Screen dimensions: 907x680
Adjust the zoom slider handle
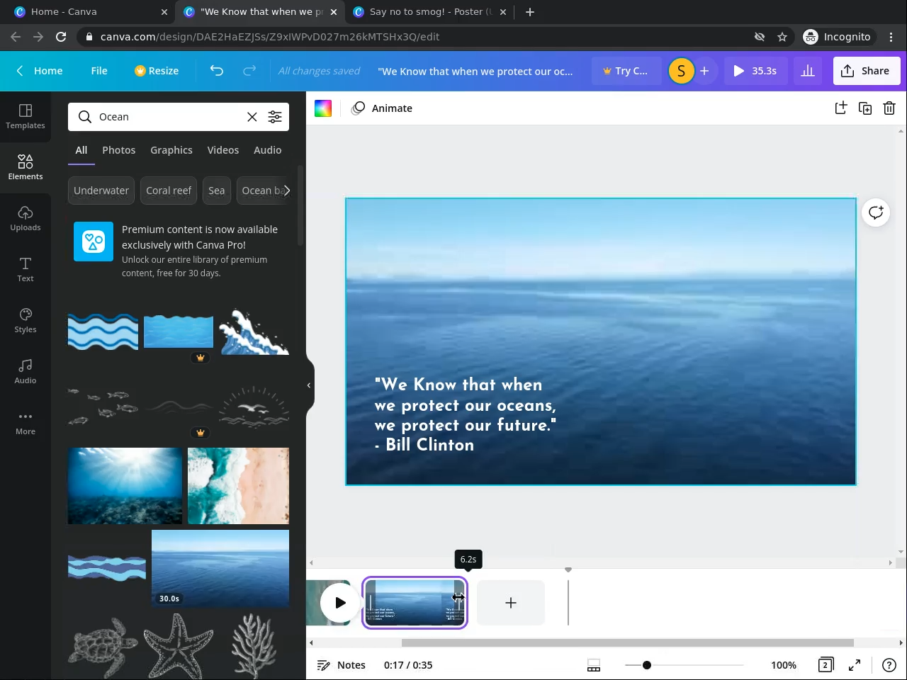pos(647,665)
